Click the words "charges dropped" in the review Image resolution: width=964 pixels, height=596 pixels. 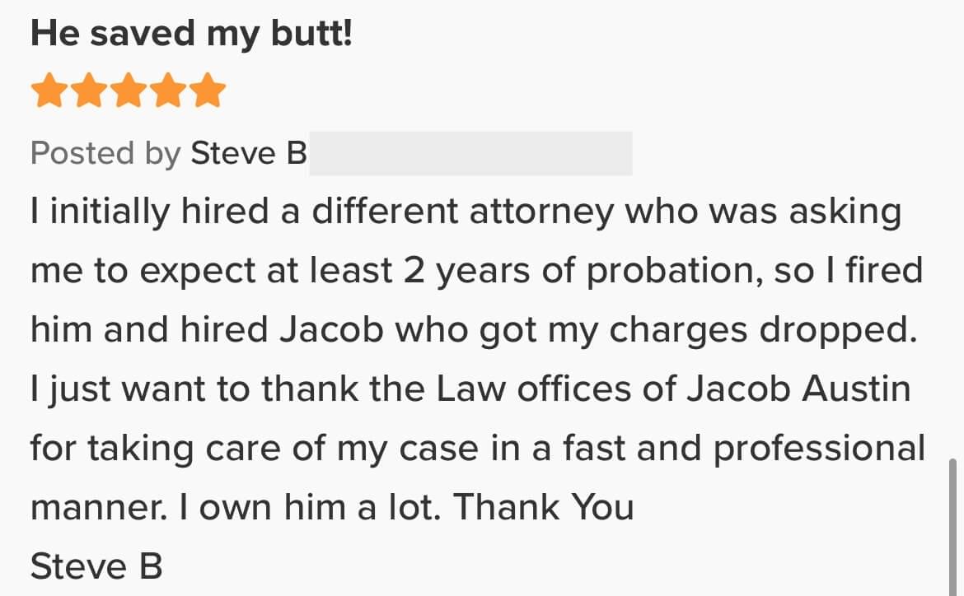[x=761, y=330]
